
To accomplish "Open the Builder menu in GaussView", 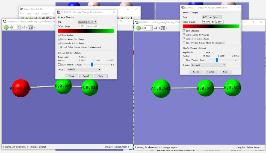I will click(x=46, y=14).
